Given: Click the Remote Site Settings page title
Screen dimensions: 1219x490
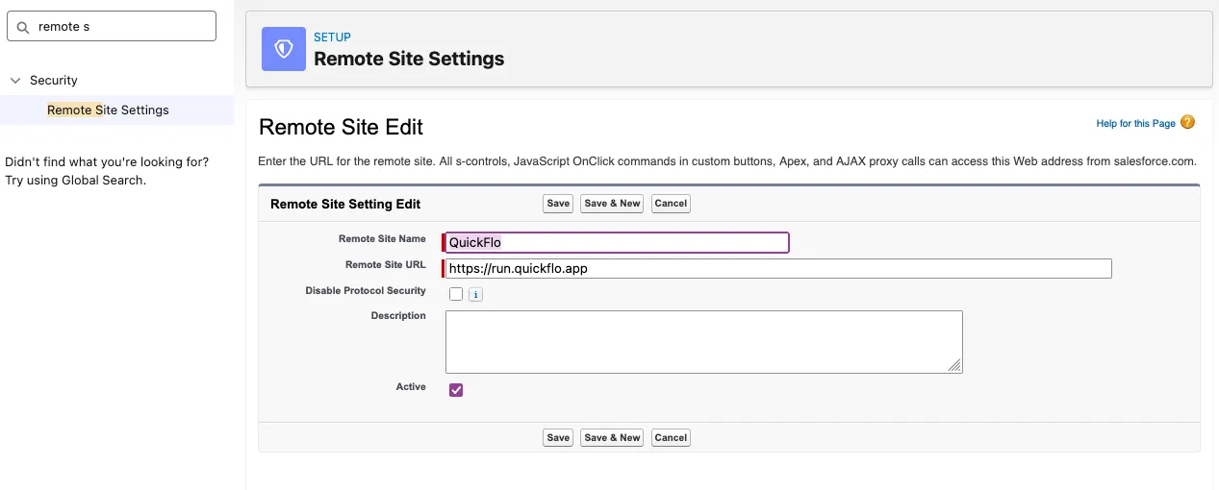Looking at the screenshot, I should tap(409, 59).
